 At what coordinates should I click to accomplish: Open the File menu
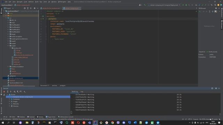pyautogui.click(x=6, y=2)
